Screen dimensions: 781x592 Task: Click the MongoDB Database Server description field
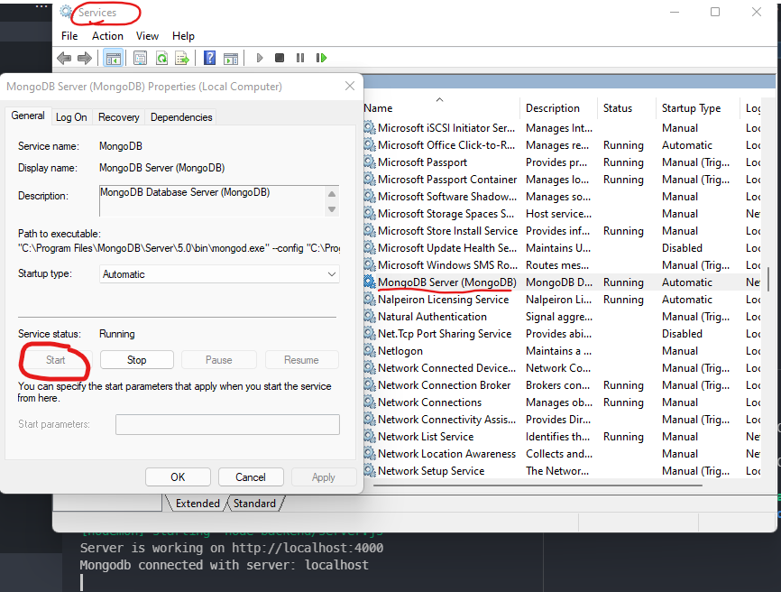212,201
